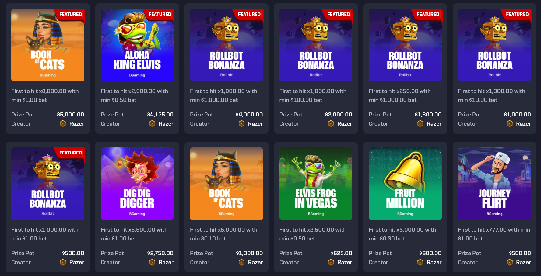Click Razer creator badge icon on $600.00 card

(420, 262)
